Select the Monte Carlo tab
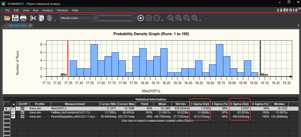 click(18, 26)
